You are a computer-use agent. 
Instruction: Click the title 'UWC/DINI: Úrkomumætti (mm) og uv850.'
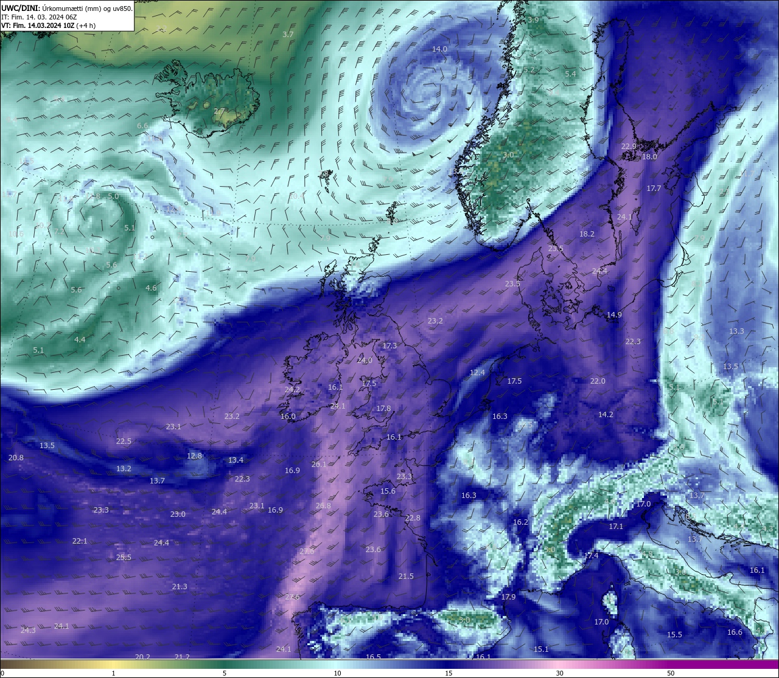click(66, 8)
